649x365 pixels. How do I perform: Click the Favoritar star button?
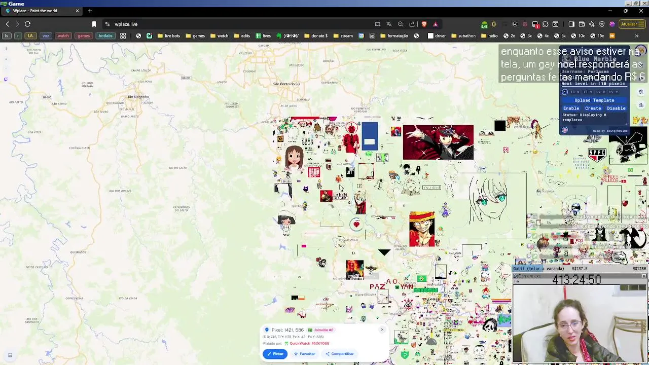pos(305,354)
